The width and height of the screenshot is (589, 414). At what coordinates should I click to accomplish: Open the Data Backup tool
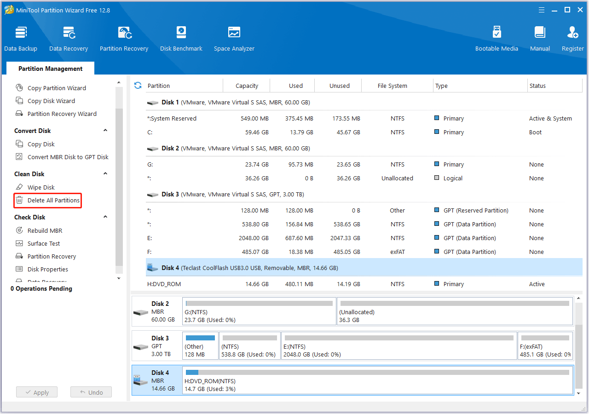click(x=21, y=39)
